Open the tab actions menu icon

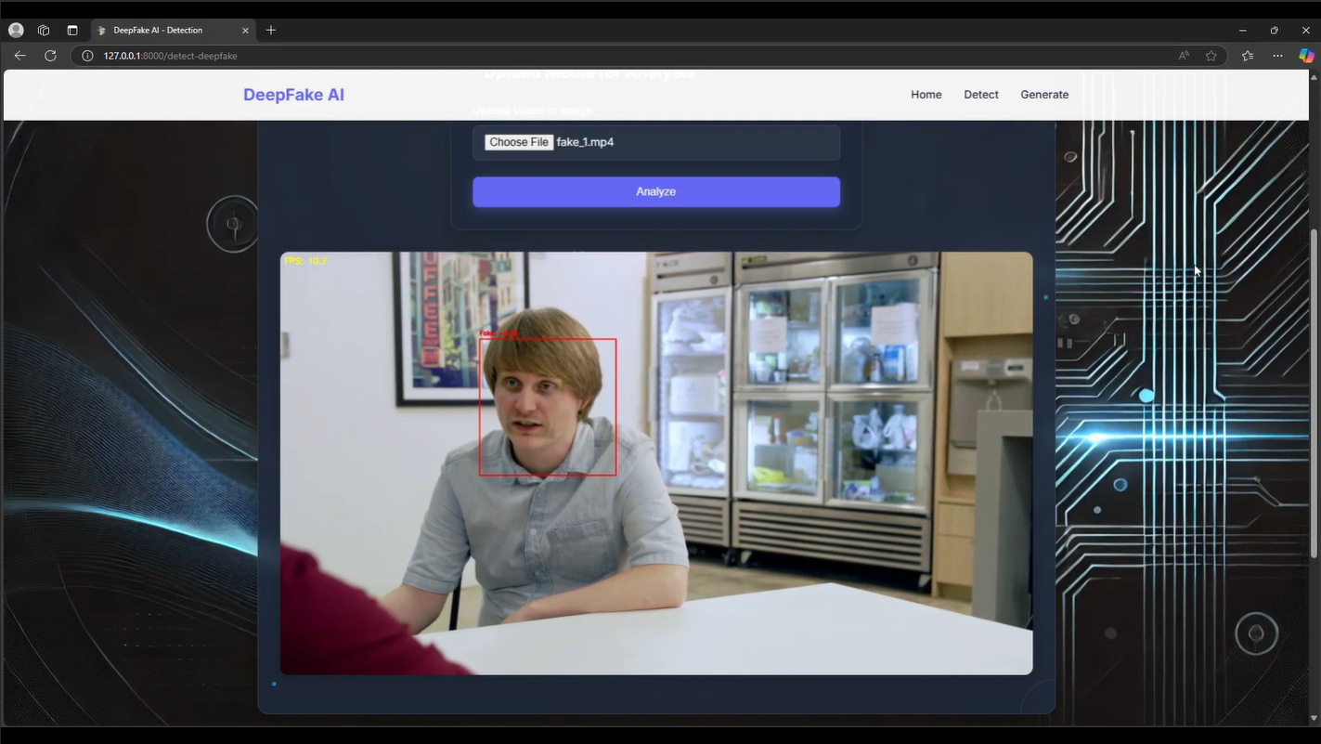click(72, 30)
